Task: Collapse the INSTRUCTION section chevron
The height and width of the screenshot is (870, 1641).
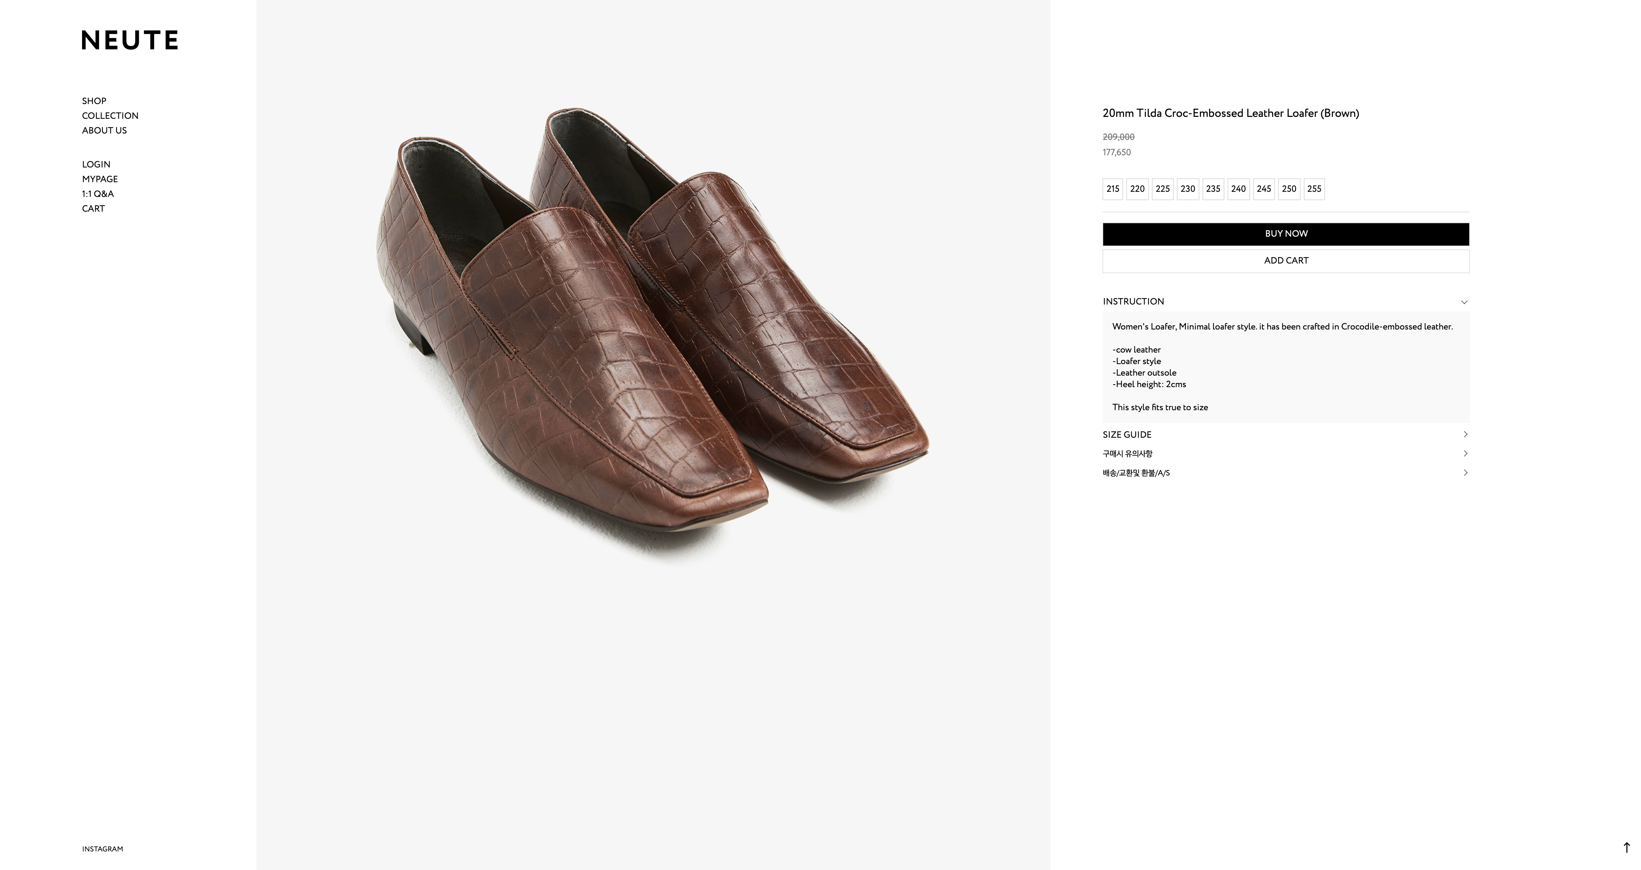Action: (x=1464, y=302)
